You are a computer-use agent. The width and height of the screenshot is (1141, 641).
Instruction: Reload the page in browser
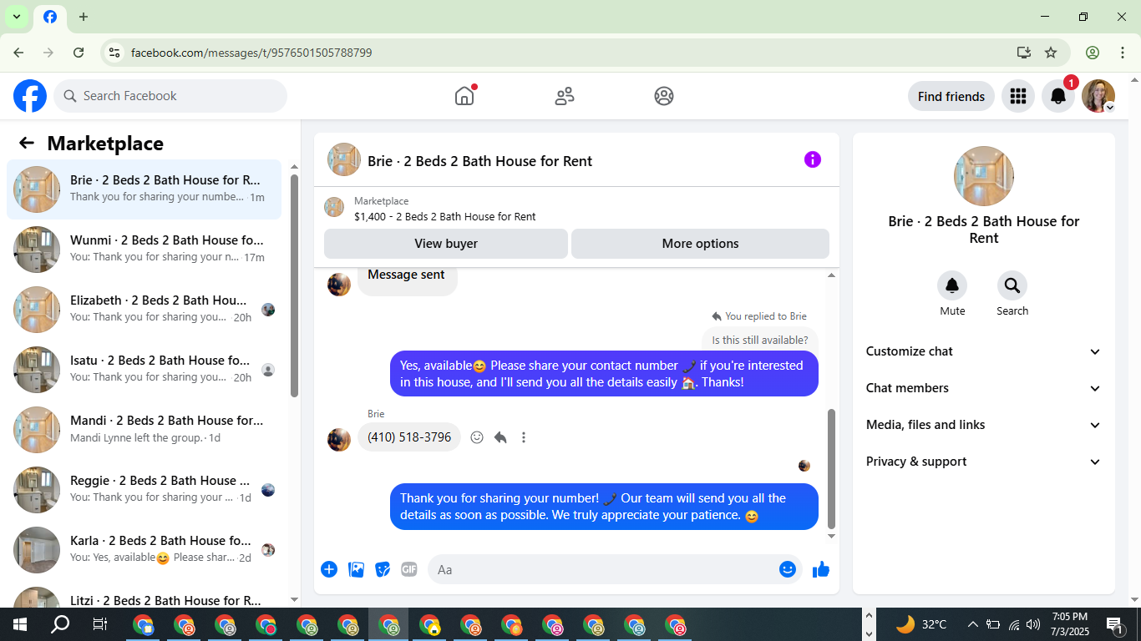pyautogui.click(x=79, y=53)
